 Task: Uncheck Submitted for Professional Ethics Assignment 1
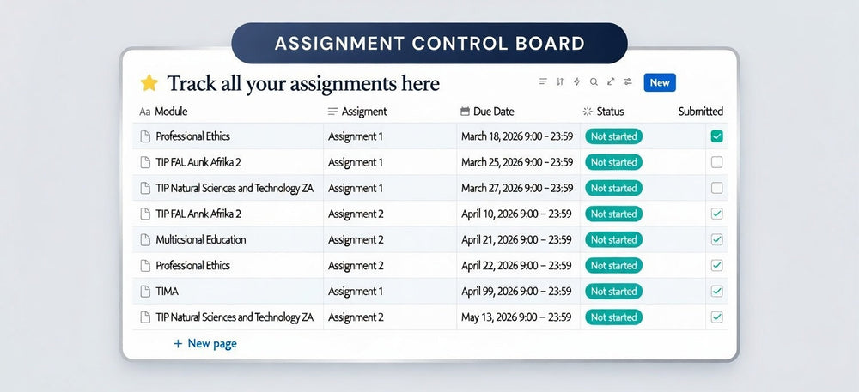click(x=717, y=136)
